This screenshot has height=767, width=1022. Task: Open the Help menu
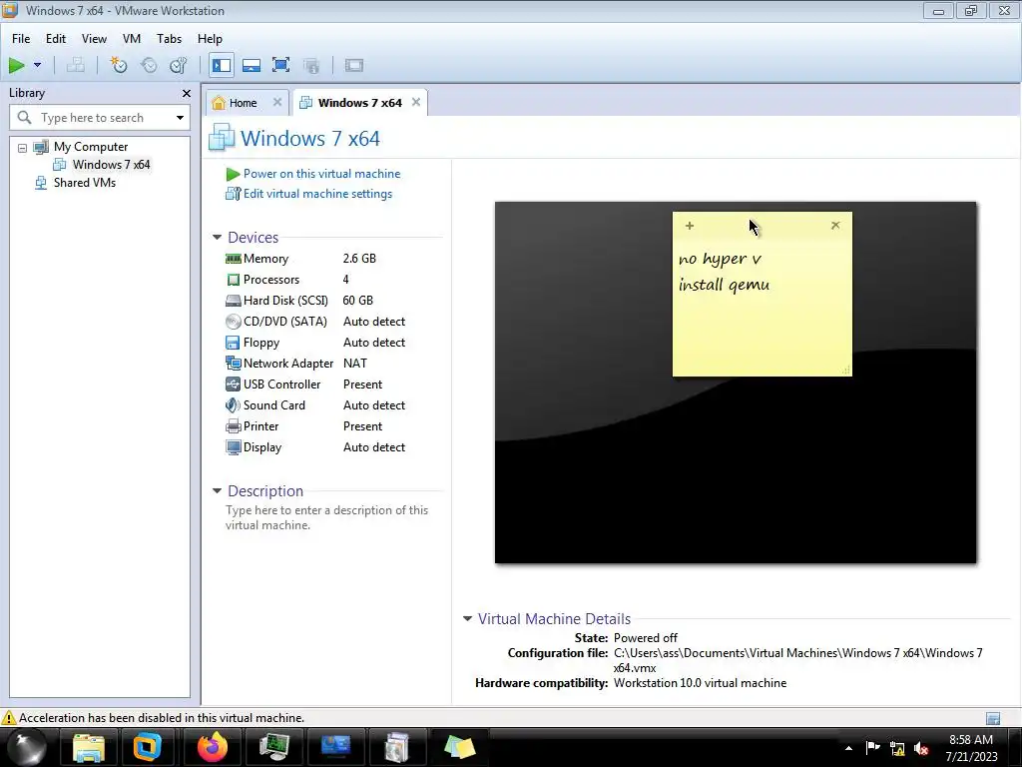tap(210, 39)
